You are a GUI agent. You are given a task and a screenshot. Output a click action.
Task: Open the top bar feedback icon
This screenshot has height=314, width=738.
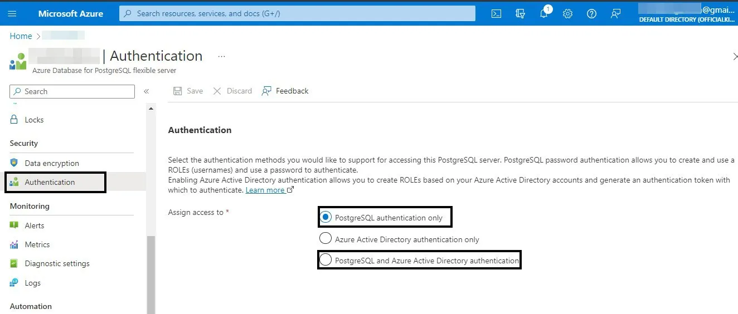(615, 14)
